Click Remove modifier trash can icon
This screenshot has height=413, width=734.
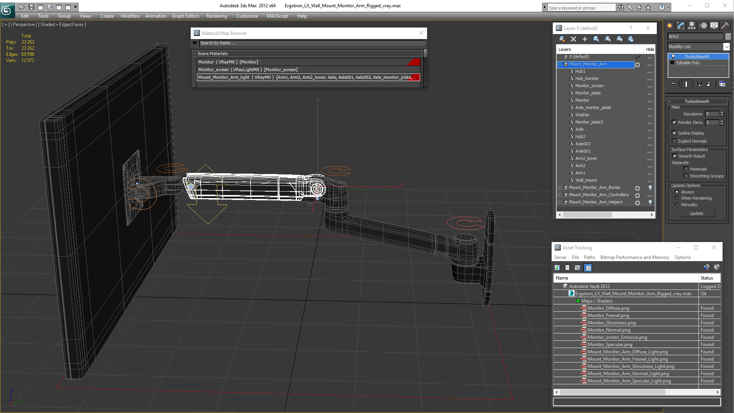708,84
